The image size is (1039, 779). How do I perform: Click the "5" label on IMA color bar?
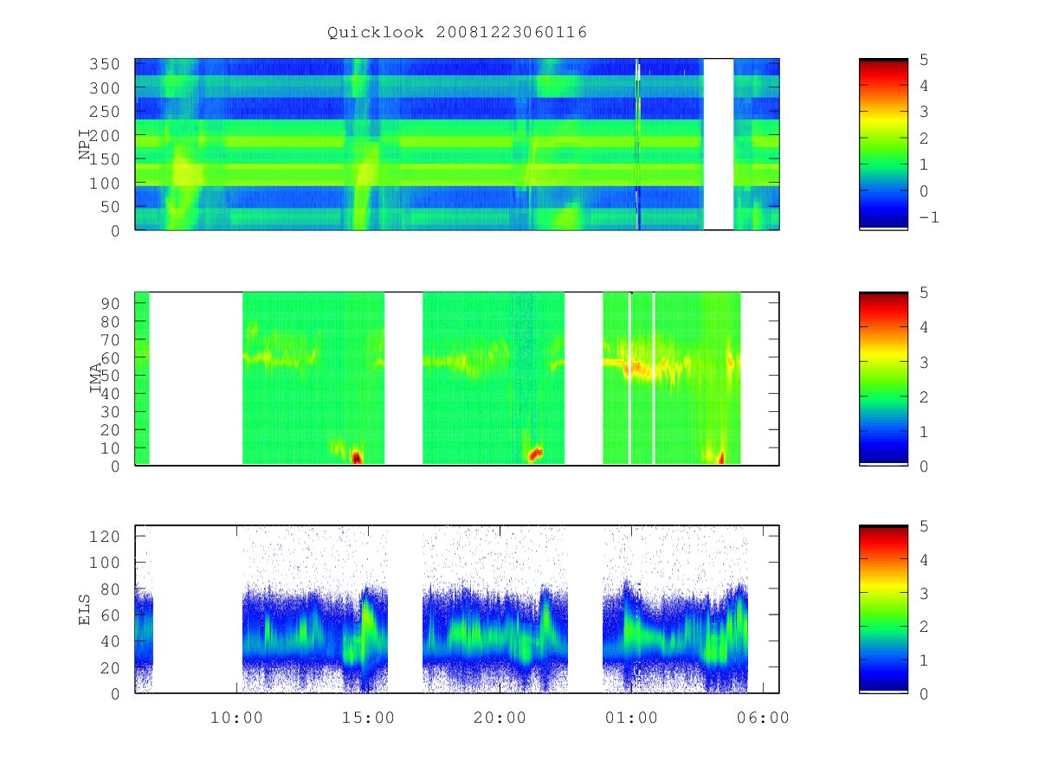[923, 293]
